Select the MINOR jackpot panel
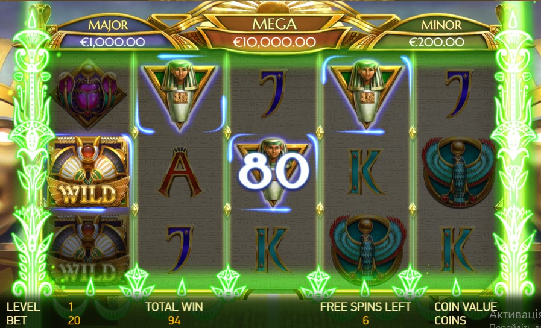The height and width of the screenshot is (328, 541). click(437, 34)
